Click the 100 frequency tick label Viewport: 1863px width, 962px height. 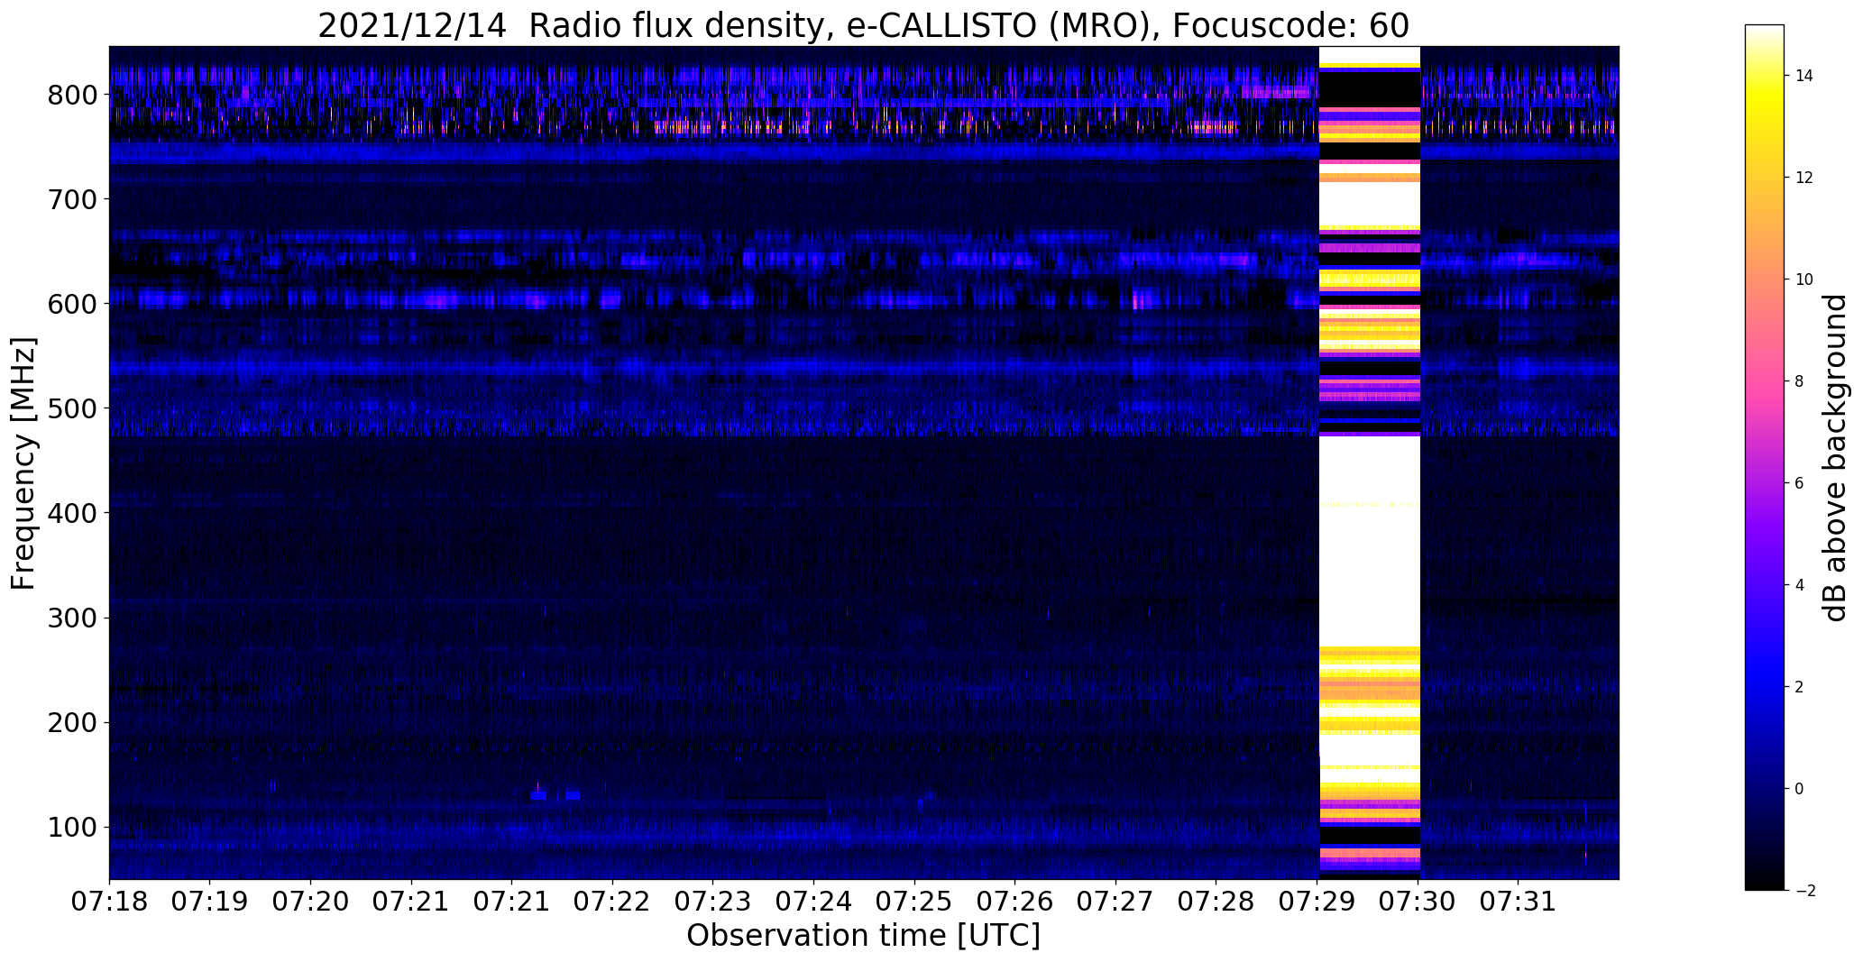pos(72,827)
